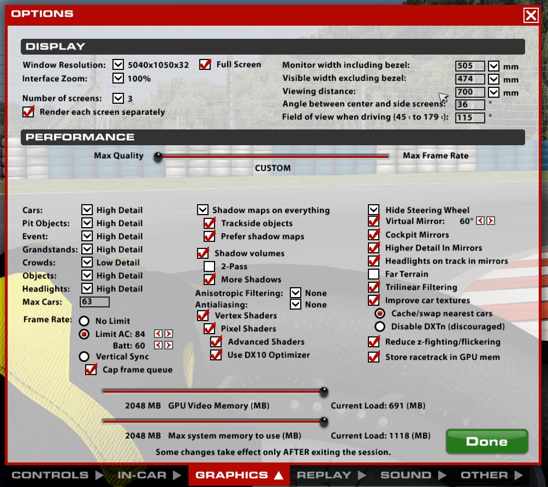The width and height of the screenshot is (548, 487).
Task: Select No Limit frame rate option
Action: point(84,320)
